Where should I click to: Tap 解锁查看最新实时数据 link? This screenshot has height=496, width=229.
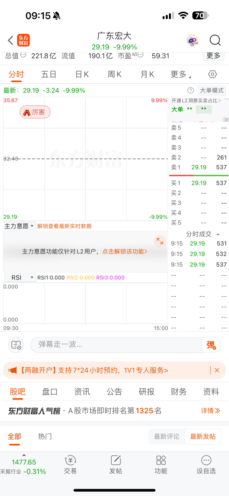64,226
